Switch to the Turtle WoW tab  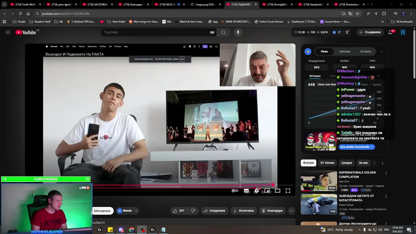coord(26,5)
